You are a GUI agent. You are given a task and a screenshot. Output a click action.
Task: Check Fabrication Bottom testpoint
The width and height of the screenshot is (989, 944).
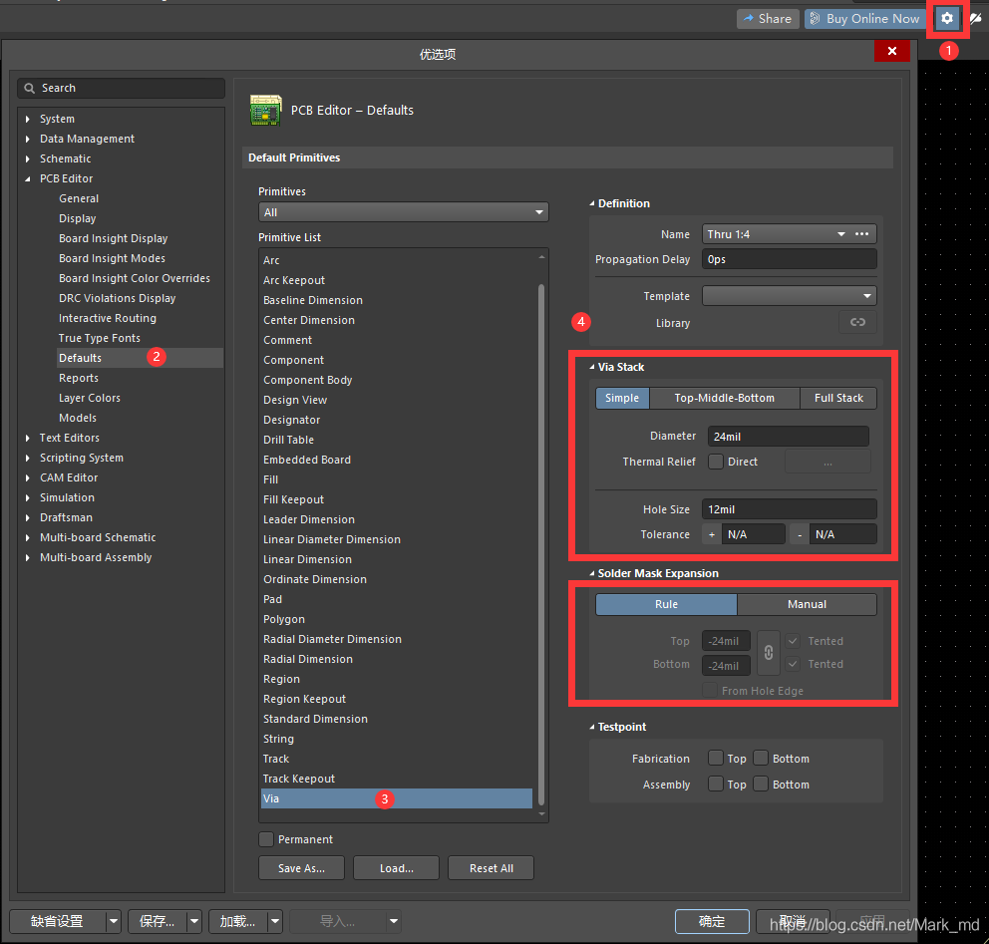761,758
